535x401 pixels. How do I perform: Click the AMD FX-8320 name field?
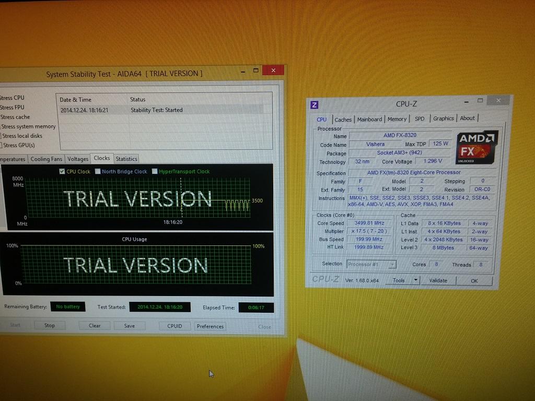click(x=400, y=135)
